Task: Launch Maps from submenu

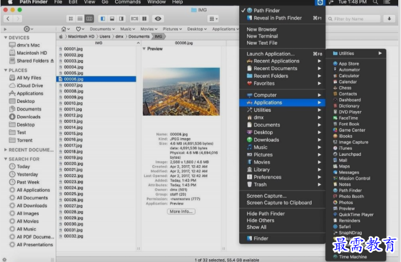Action: coord(356,166)
